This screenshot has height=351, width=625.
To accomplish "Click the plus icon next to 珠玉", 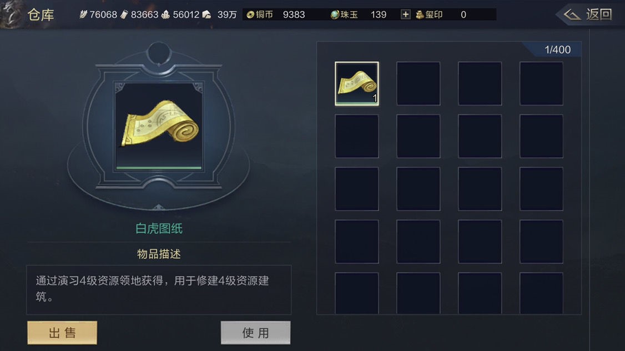I will 405,15.
